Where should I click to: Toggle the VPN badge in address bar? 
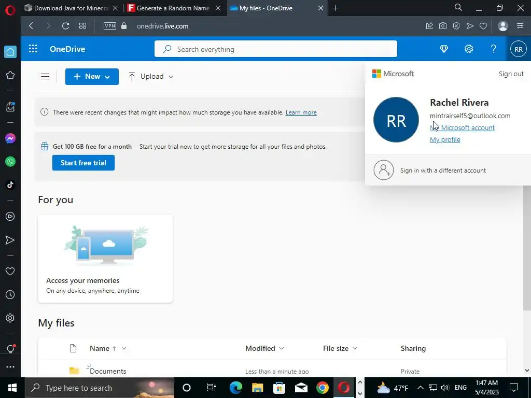[110, 26]
